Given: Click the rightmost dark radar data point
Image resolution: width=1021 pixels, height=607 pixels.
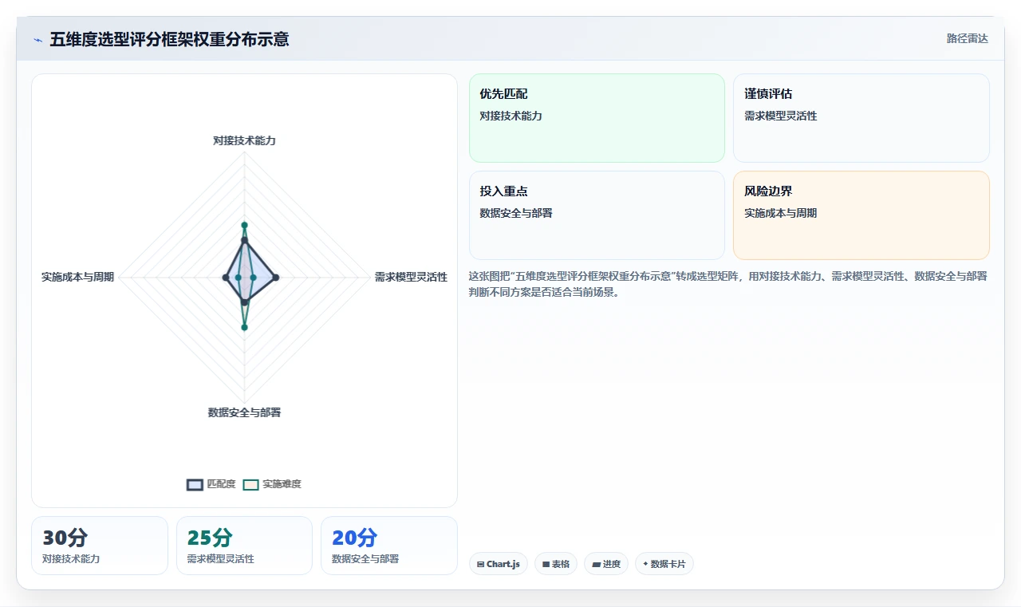Looking at the screenshot, I should point(276,277).
